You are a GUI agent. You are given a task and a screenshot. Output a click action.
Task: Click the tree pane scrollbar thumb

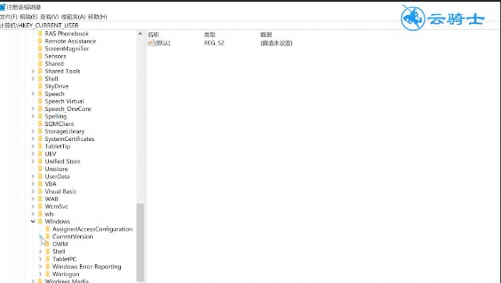pos(140,243)
